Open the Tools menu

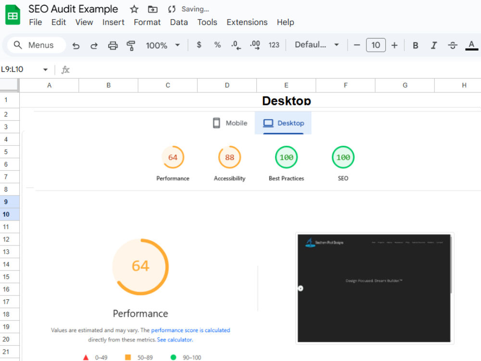(207, 22)
